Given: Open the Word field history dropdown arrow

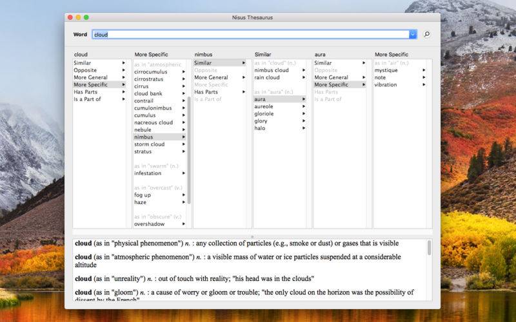Looking at the screenshot, I should pos(413,34).
